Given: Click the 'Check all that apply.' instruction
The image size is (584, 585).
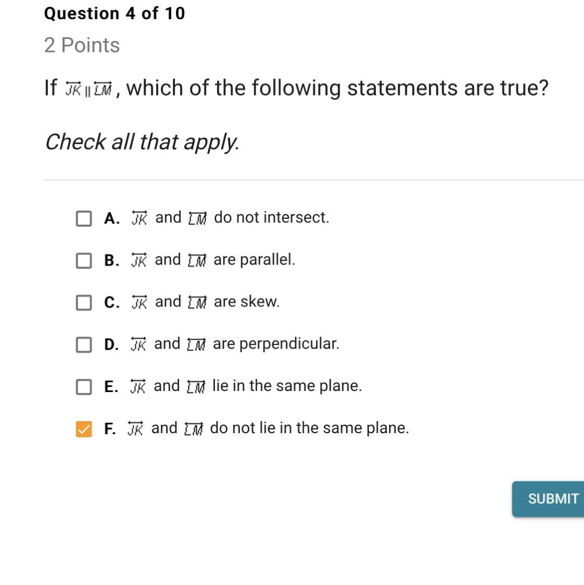Looking at the screenshot, I should pyautogui.click(x=142, y=141).
